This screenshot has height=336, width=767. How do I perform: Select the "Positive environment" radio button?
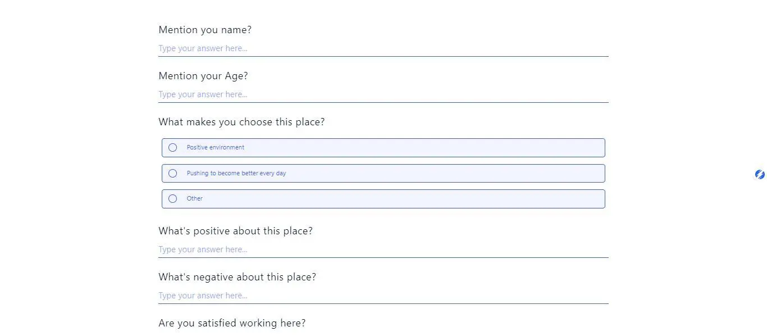pos(172,147)
